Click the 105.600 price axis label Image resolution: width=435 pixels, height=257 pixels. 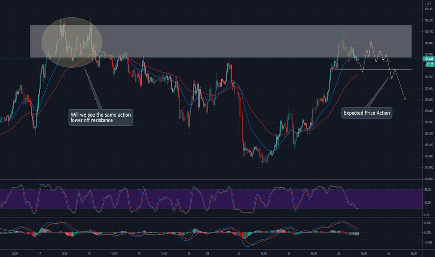(428, 88)
